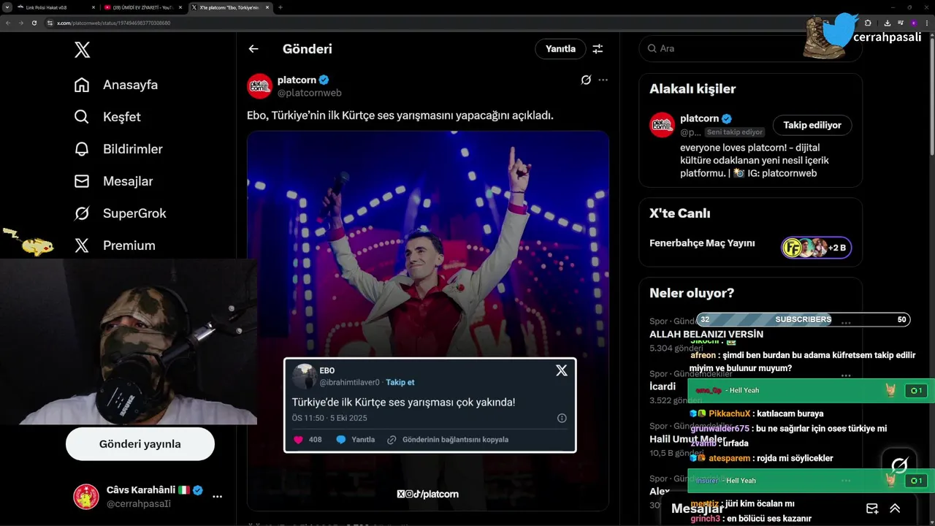Open the reply sort filter icon

click(598, 49)
